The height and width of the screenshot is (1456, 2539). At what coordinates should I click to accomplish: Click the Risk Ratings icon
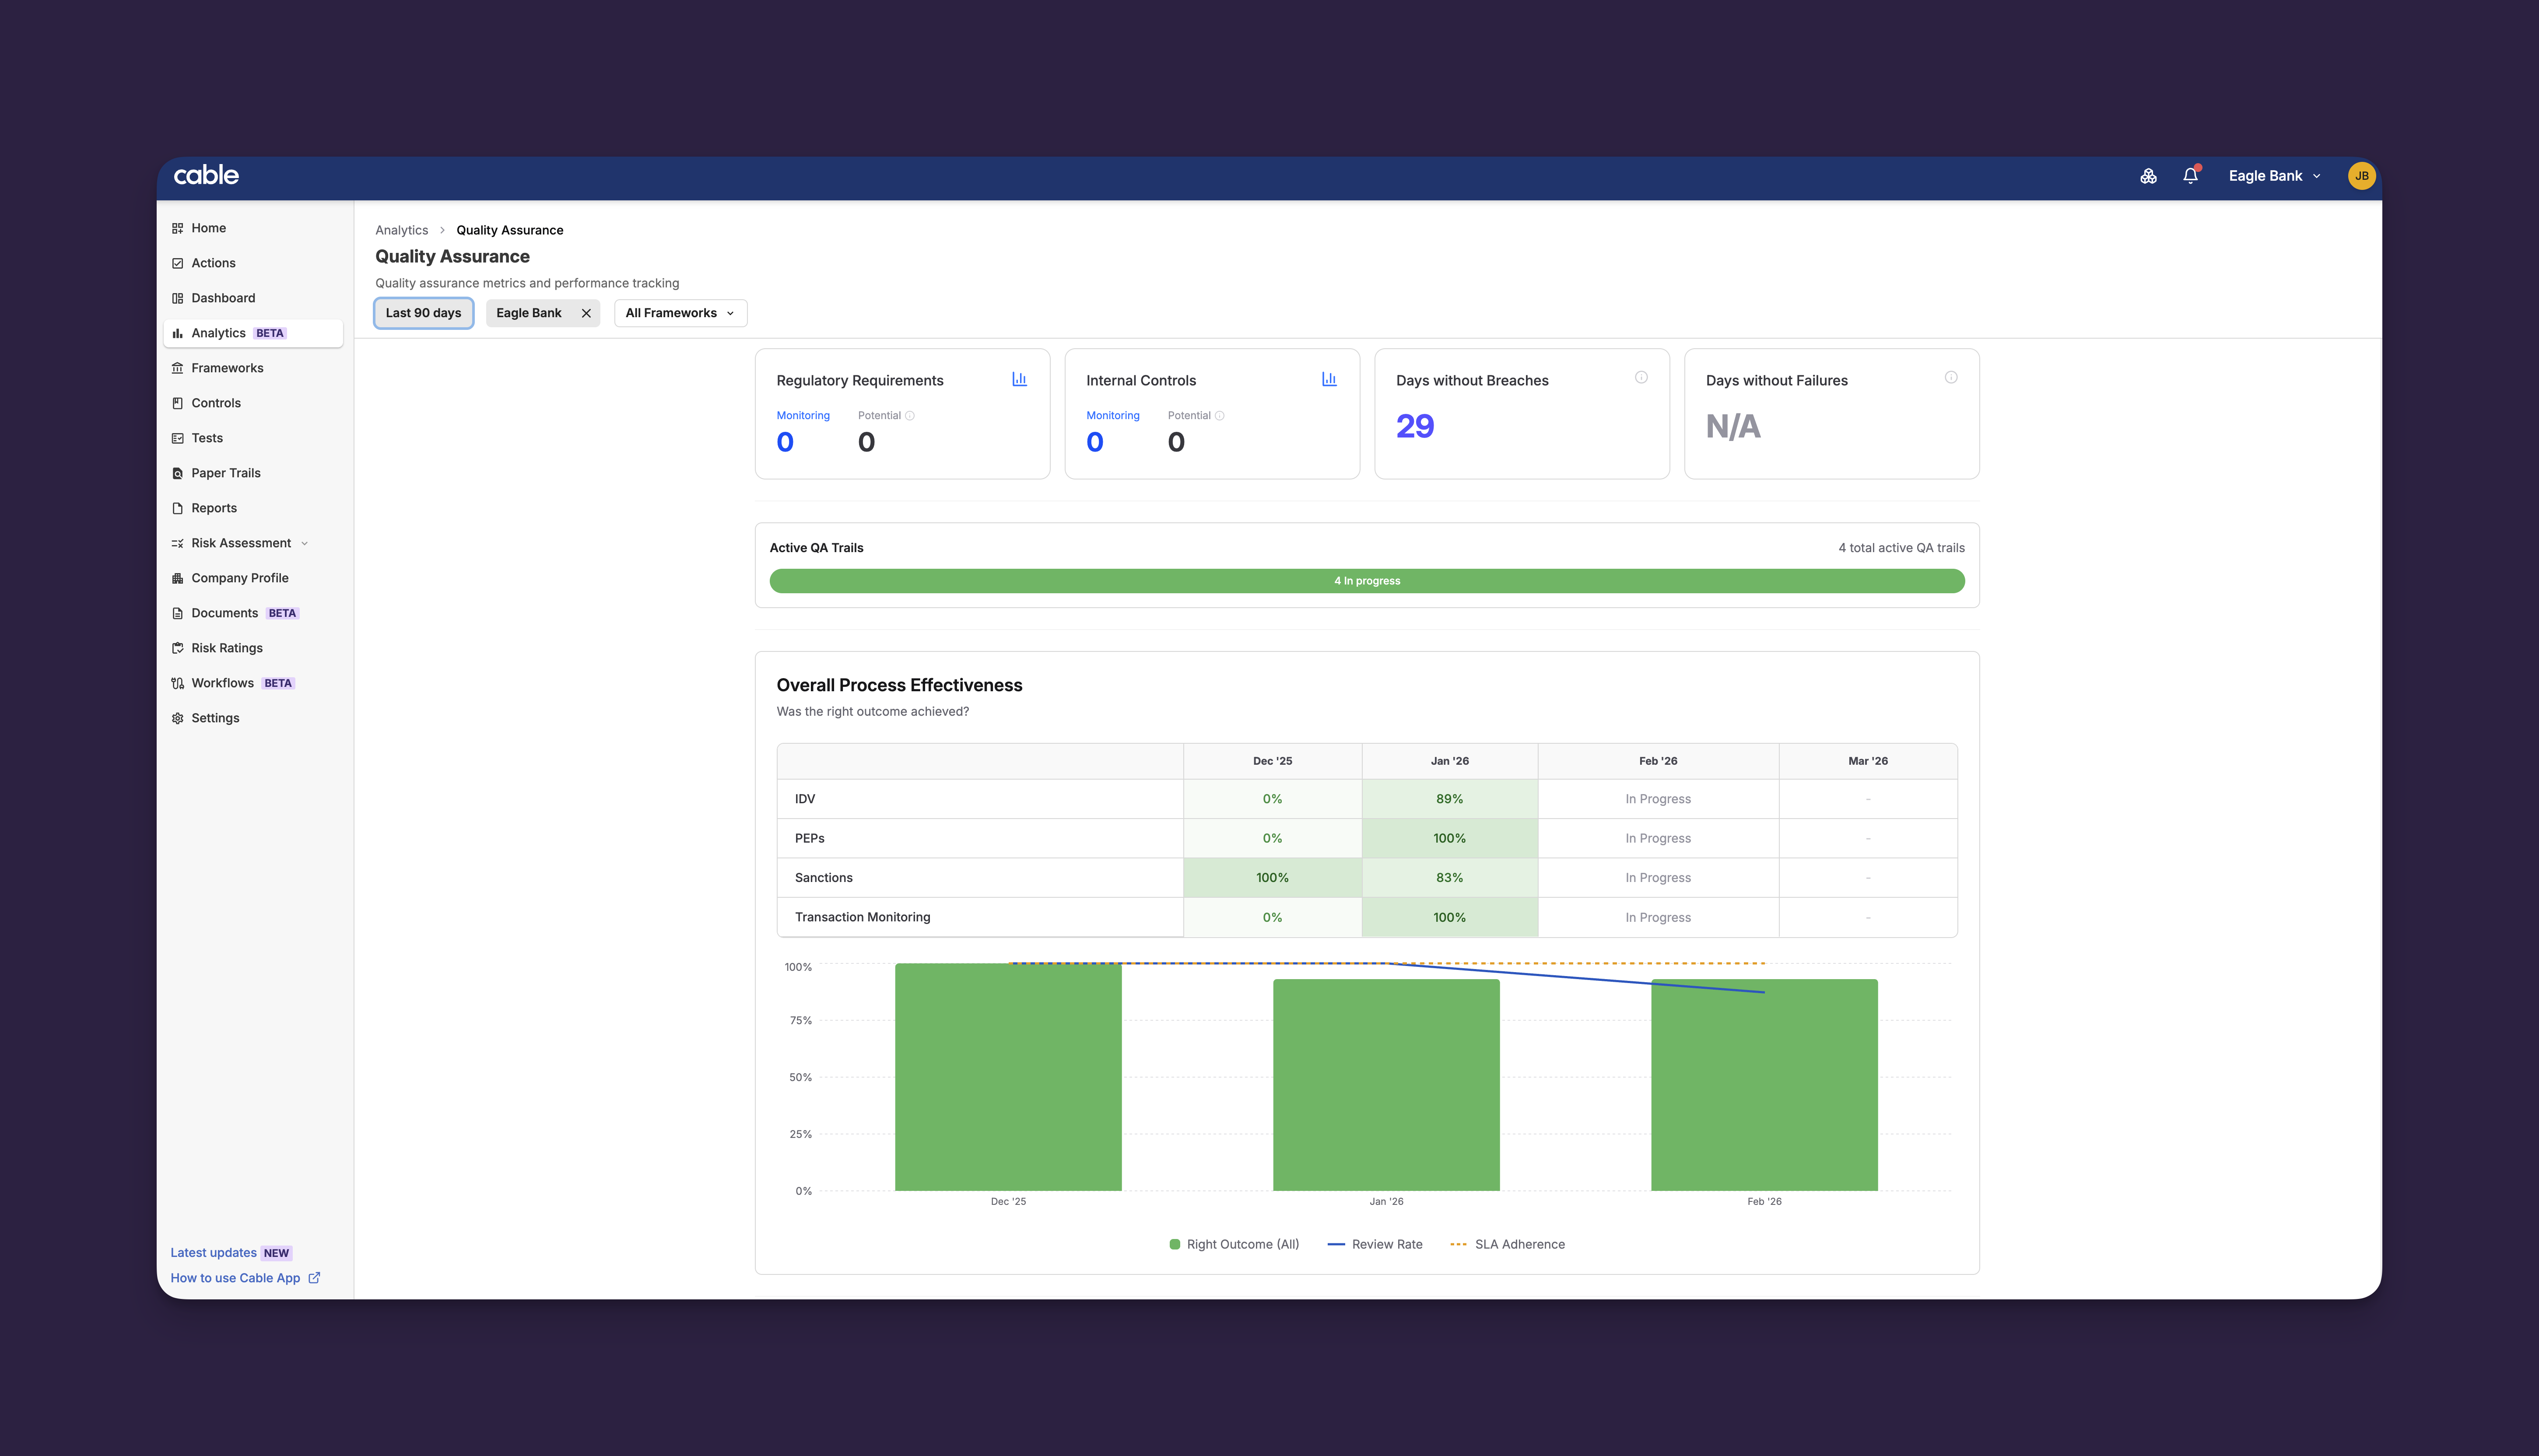(177, 648)
